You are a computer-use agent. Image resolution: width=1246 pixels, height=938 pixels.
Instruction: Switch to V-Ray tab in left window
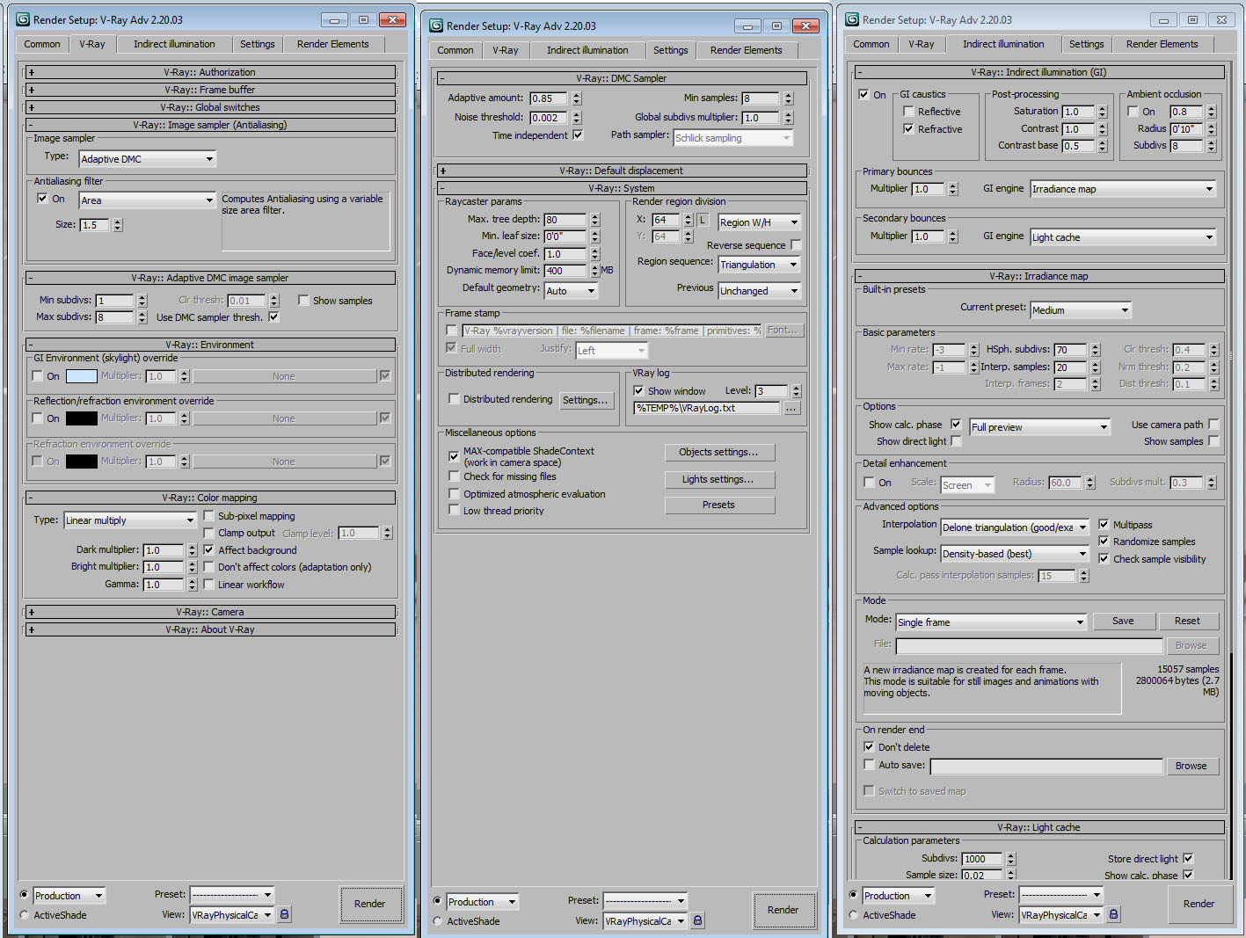tap(92, 44)
